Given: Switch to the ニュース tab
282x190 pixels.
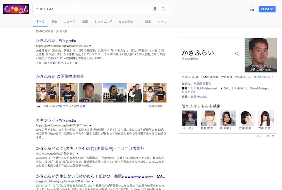Looking at the screenshot, I should click(x=69, y=21).
